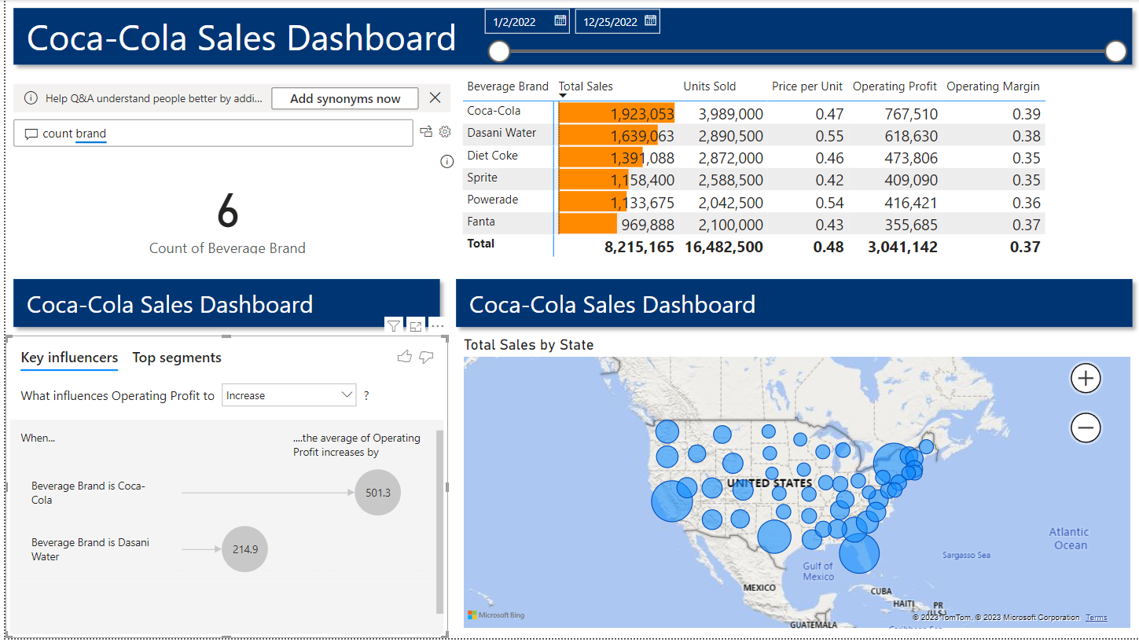Image resolution: width=1139 pixels, height=642 pixels.
Task: Click the 1,923,053 total sales bar
Action: (x=616, y=114)
